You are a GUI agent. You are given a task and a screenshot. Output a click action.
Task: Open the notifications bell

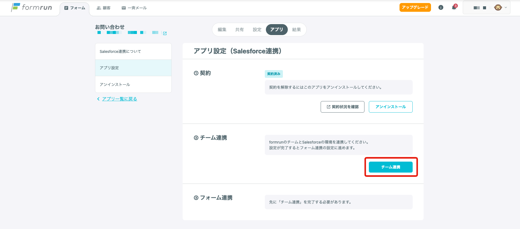(454, 7)
